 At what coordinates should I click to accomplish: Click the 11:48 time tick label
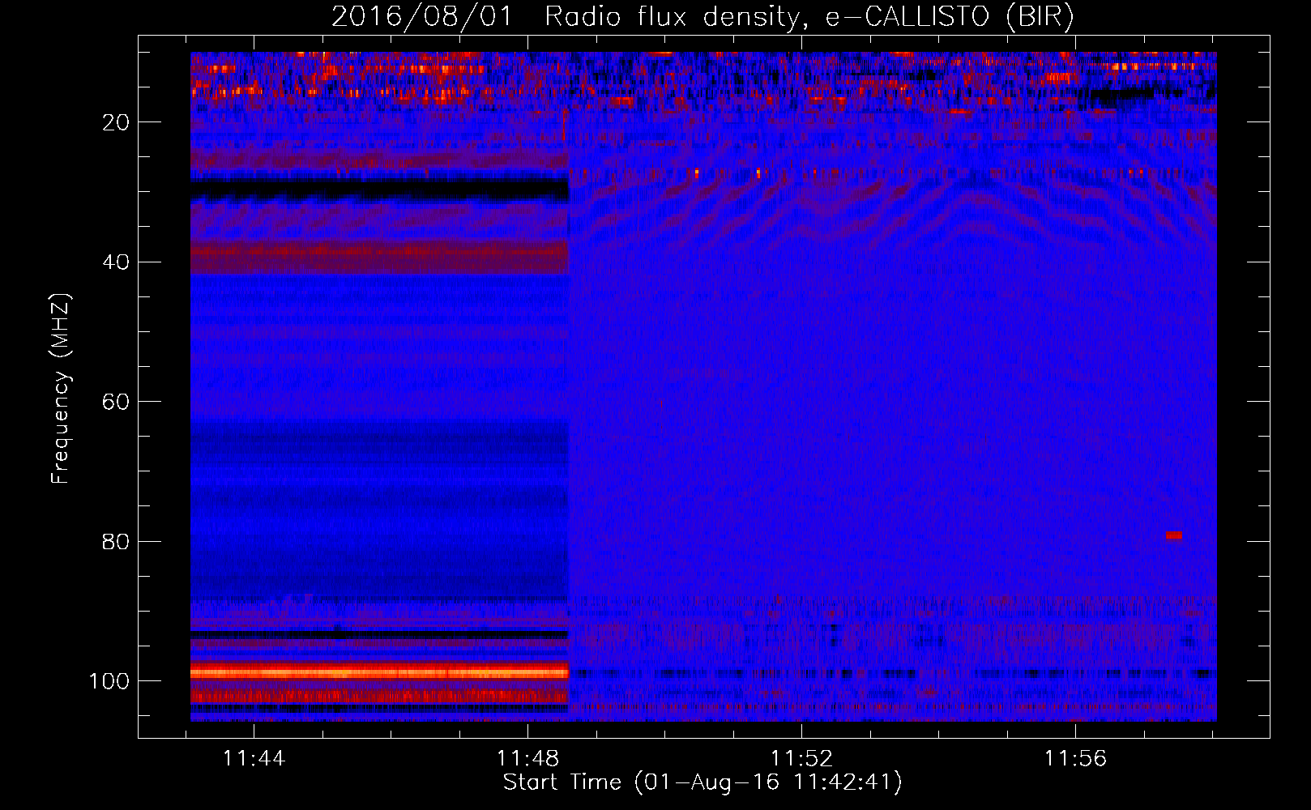point(527,759)
